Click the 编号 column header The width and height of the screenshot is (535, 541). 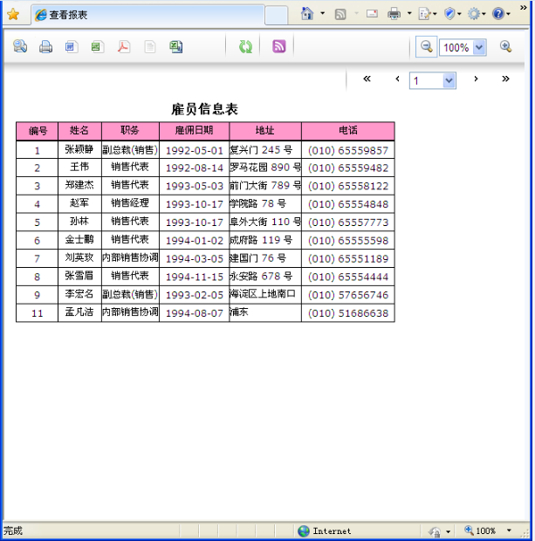pyautogui.click(x=38, y=131)
